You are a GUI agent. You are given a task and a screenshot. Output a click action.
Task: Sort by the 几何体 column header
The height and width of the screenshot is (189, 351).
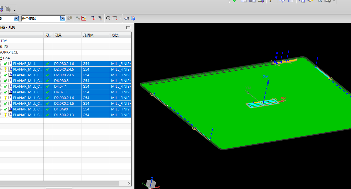click(x=95, y=35)
